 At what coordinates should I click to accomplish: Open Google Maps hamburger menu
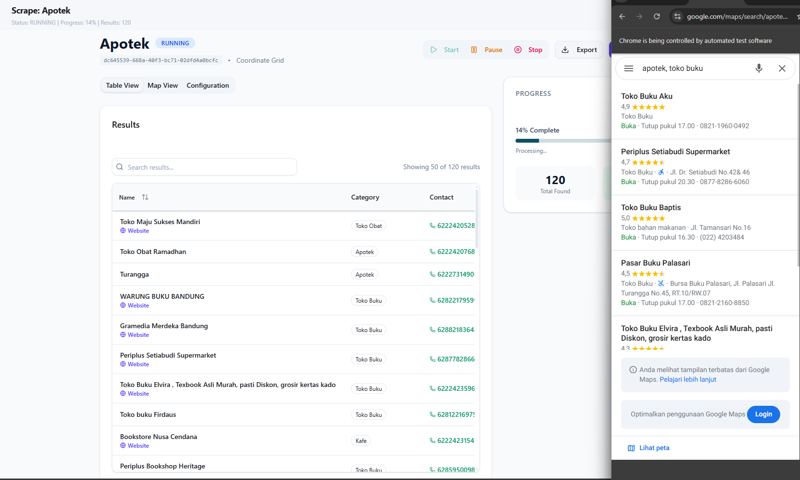pyautogui.click(x=629, y=68)
